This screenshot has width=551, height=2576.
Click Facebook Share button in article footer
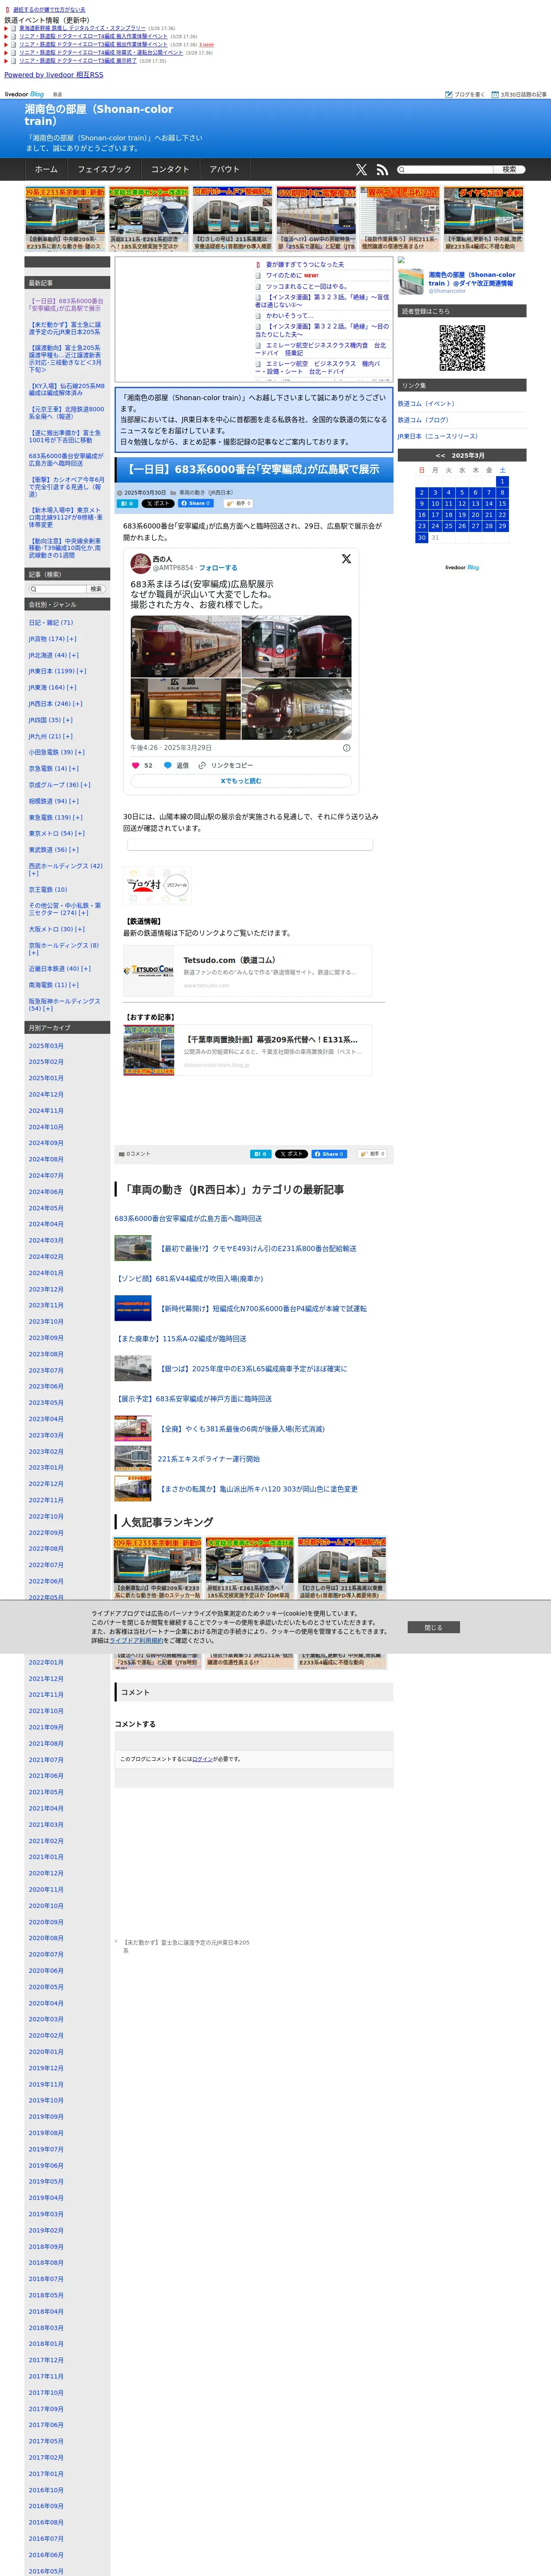click(x=329, y=1154)
